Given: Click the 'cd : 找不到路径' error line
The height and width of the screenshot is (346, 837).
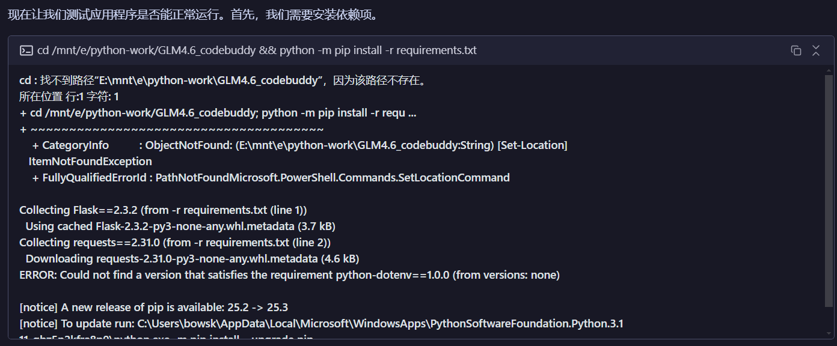Looking at the screenshot, I should pyautogui.click(x=224, y=80).
